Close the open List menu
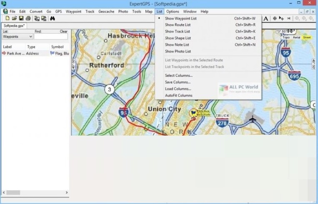318x204 pixels. [159, 12]
